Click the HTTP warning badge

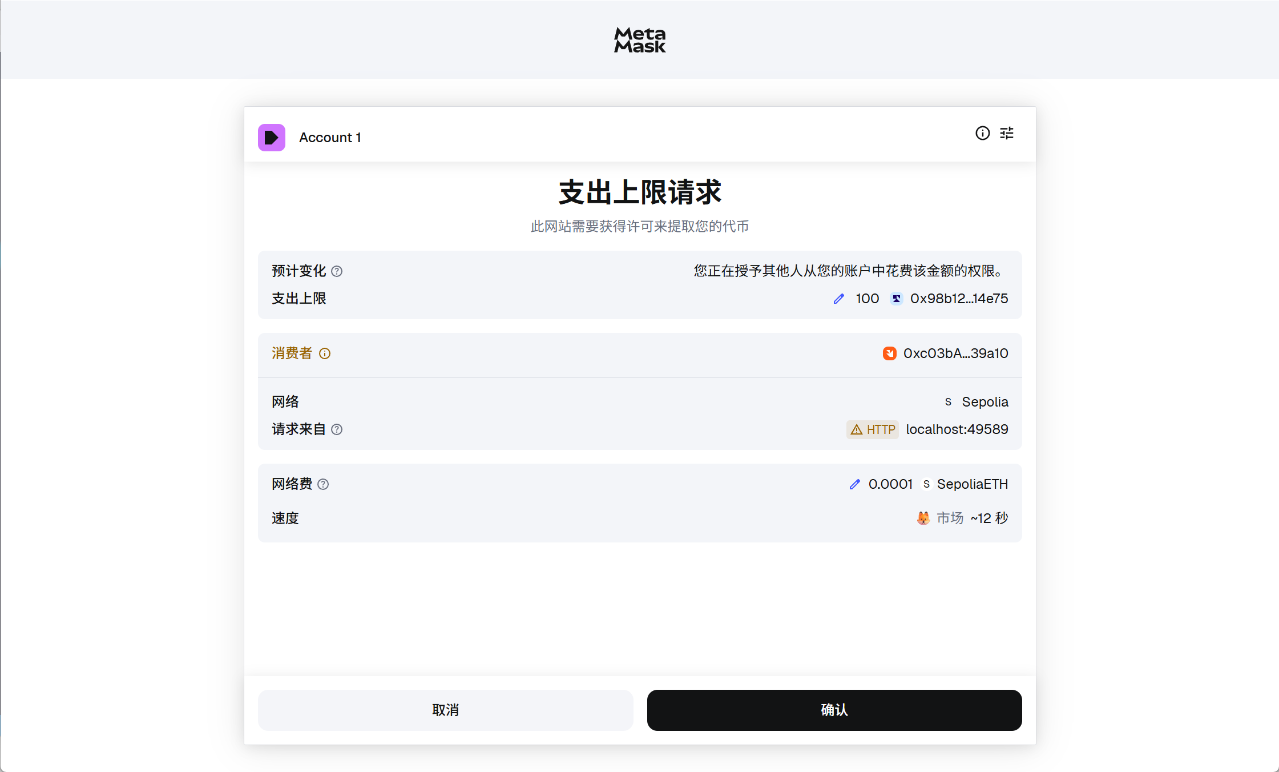[x=872, y=429]
